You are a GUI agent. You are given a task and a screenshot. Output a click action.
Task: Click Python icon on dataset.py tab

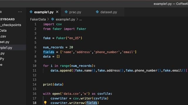pos(97,12)
